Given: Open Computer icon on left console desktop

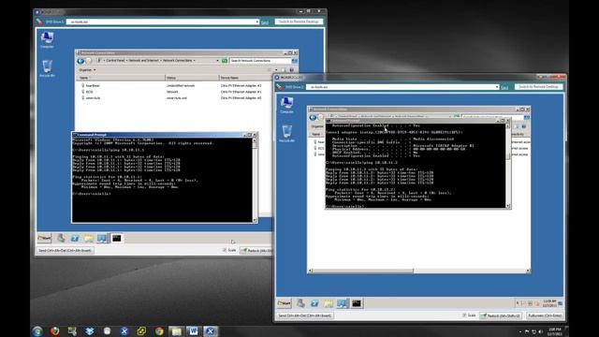Looking at the screenshot, I should click(x=47, y=39).
